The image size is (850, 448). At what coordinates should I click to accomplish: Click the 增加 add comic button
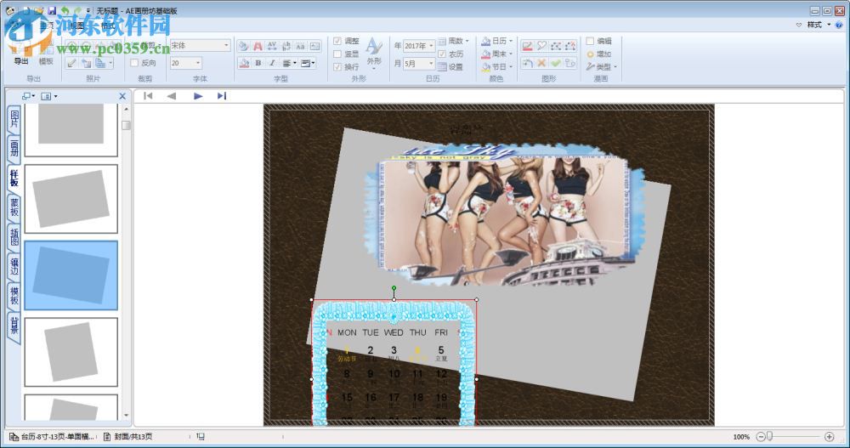pyautogui.click(x=599, y=54)
